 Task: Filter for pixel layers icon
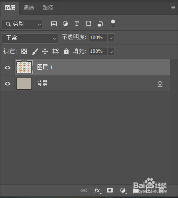[54, 24]
